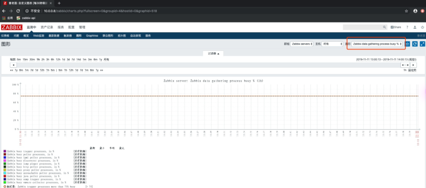The height and width of the screenshot is (188, 426).
Task: Close the current Zabbix browser tab
Action: [51, 3]
